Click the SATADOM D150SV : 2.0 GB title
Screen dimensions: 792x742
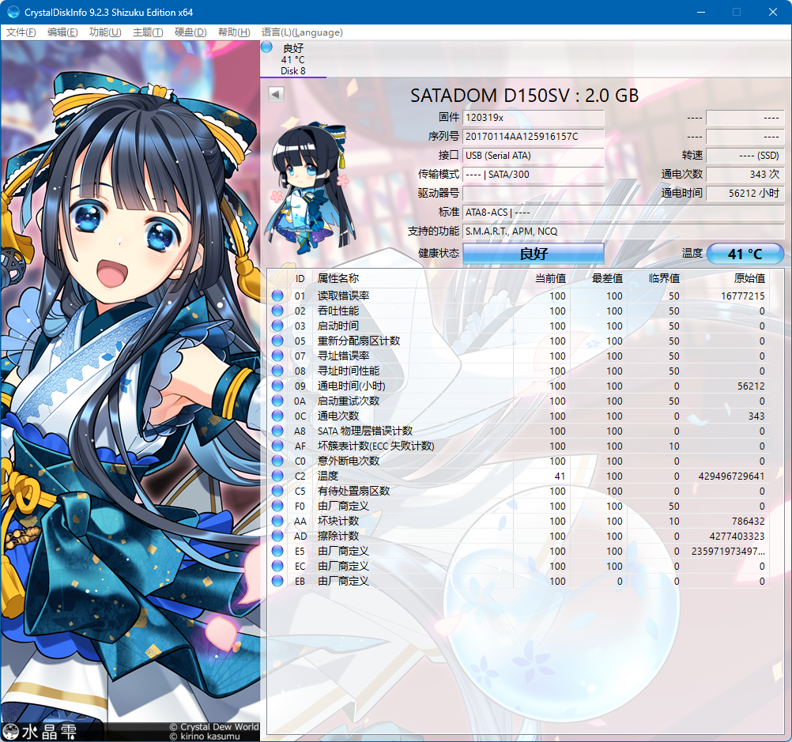coord(524,96)
